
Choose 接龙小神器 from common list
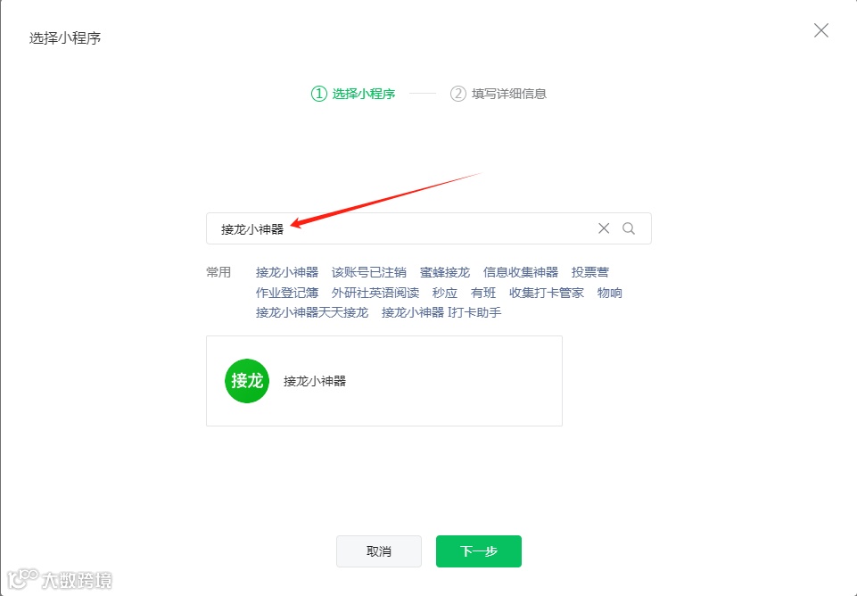point(287,272)
